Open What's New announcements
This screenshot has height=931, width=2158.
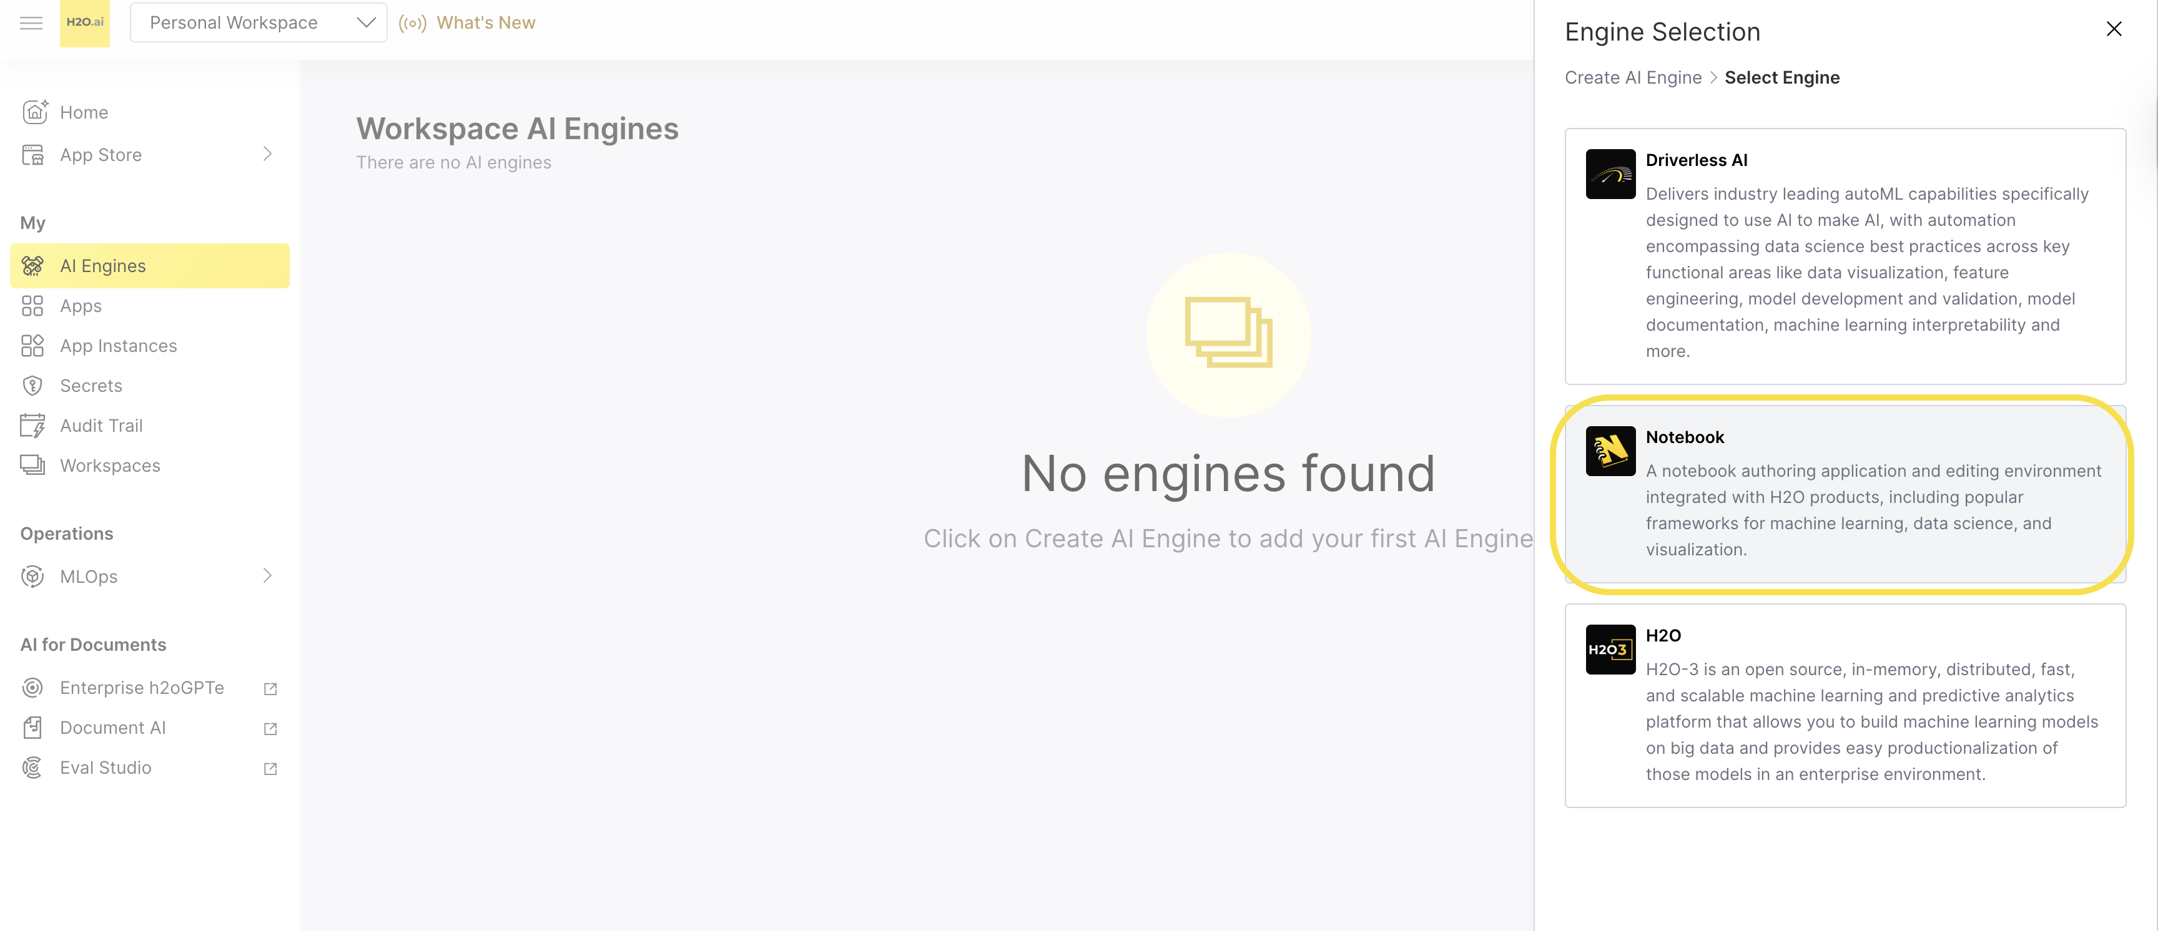click(x=486, y=22)
